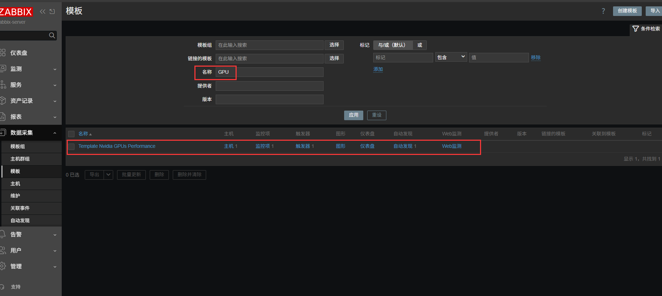Click the sidebar search magnifier icon

52,35
